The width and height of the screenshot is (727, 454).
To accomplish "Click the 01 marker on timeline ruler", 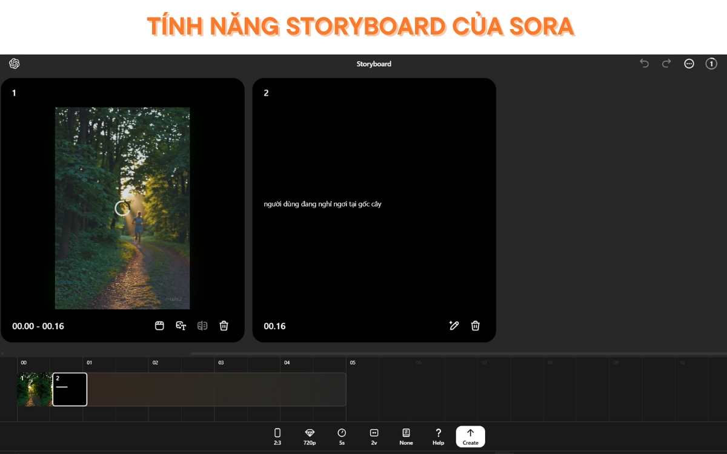I will point(89,363).
